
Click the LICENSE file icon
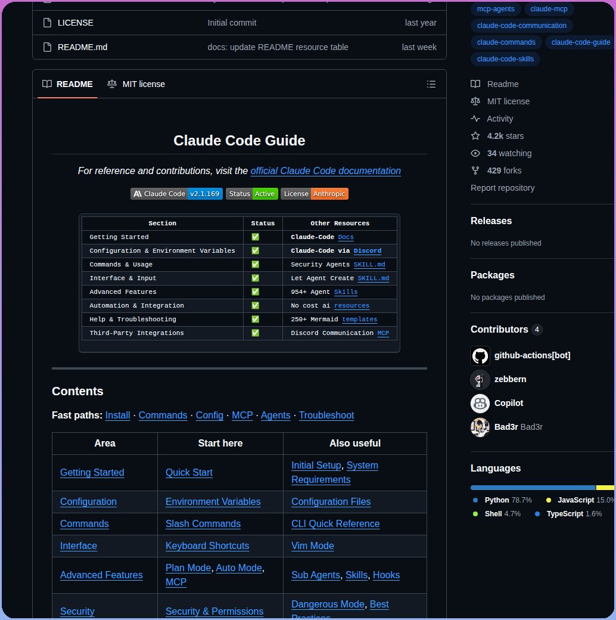[47, 23]
